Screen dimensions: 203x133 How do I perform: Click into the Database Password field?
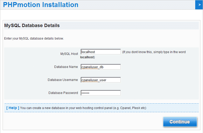101,93
